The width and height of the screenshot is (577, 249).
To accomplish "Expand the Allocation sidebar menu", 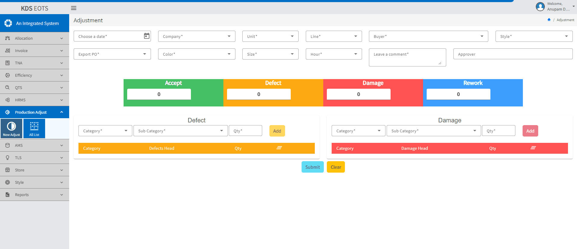I will tap(35, 38).
